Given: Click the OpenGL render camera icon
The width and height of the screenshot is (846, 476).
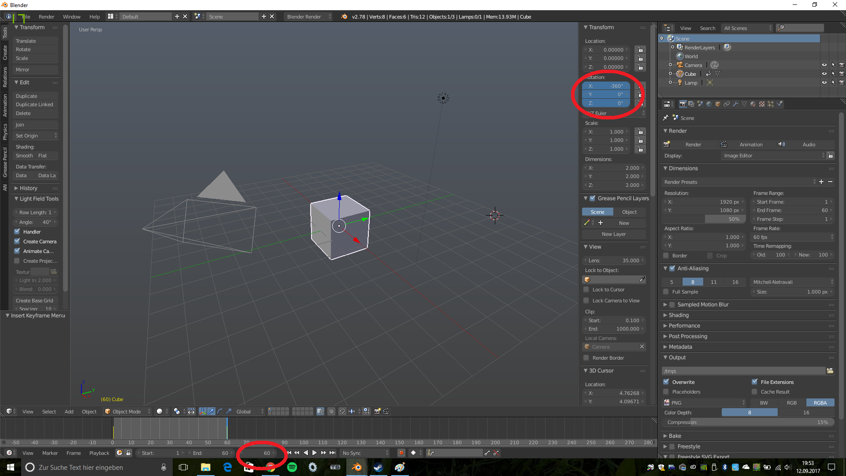Looking at the screenshot, I should tap(377, 411).
